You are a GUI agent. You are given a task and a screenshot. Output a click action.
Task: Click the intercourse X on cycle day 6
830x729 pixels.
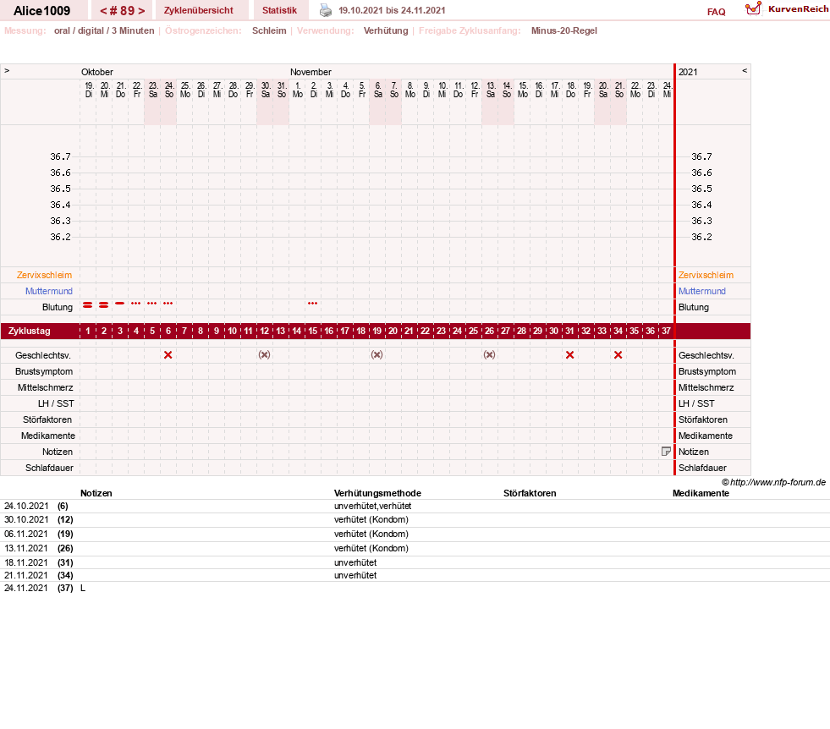pyautogui.click(x=168, y=355)
